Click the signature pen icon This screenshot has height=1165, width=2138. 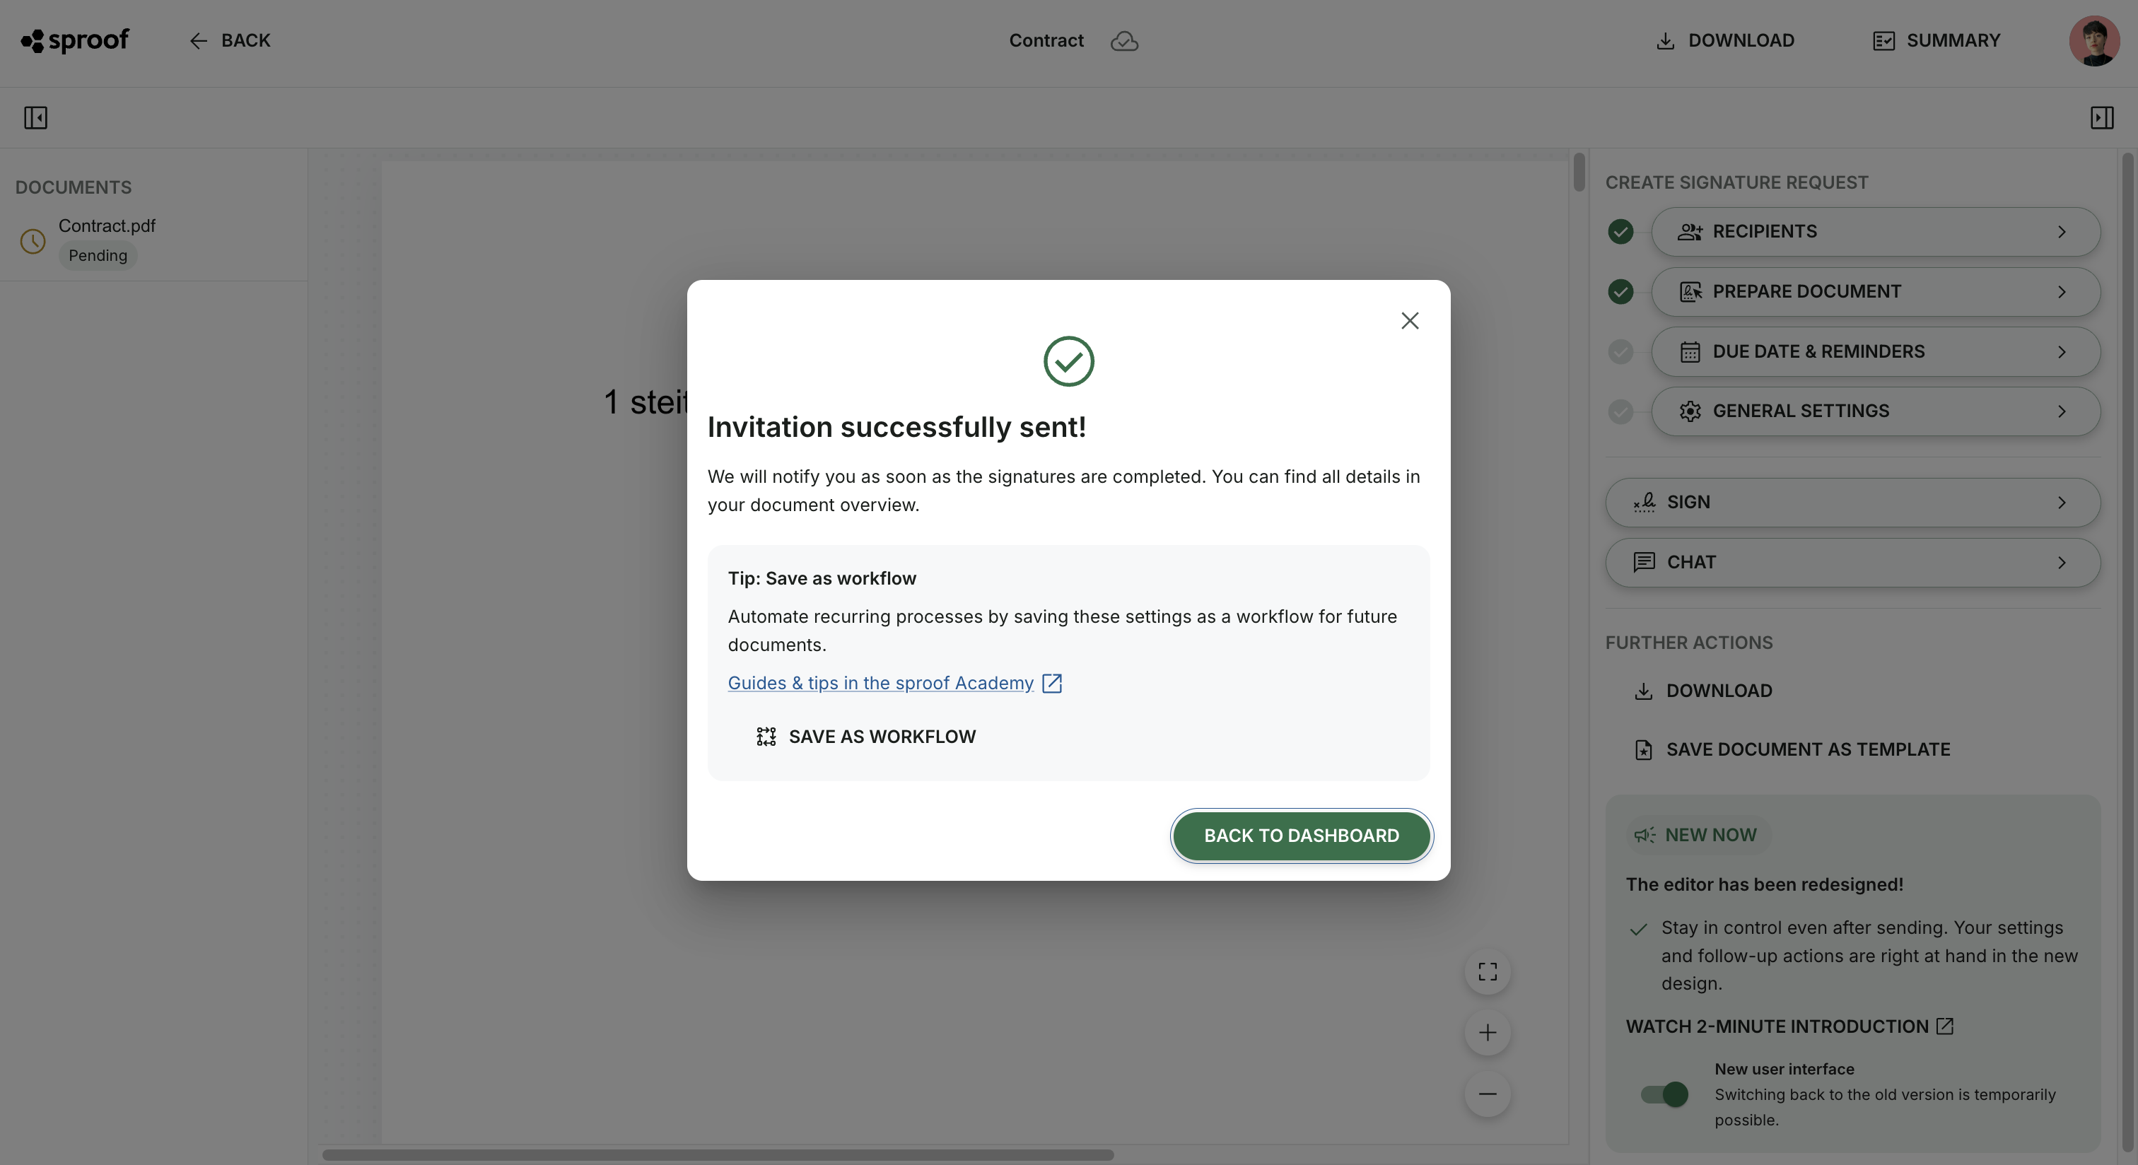coord(1645,503)
